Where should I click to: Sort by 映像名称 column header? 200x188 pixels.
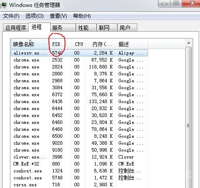[x=30, y=44]
